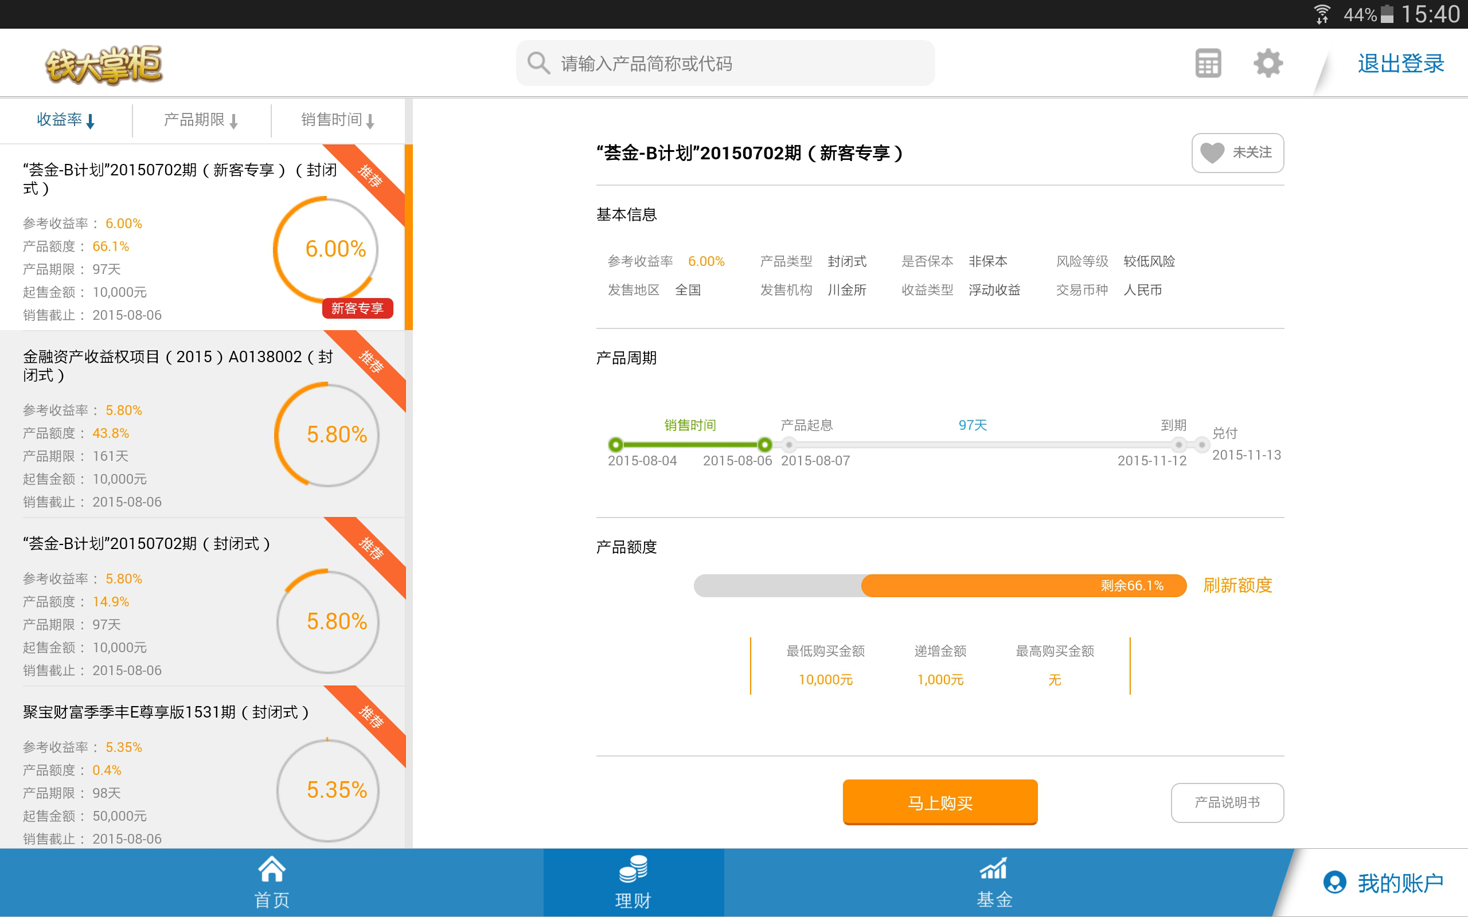Click the 基本信息 section heading
The width and height of the screenshot is (1468, 917).
tap(626, 214)
